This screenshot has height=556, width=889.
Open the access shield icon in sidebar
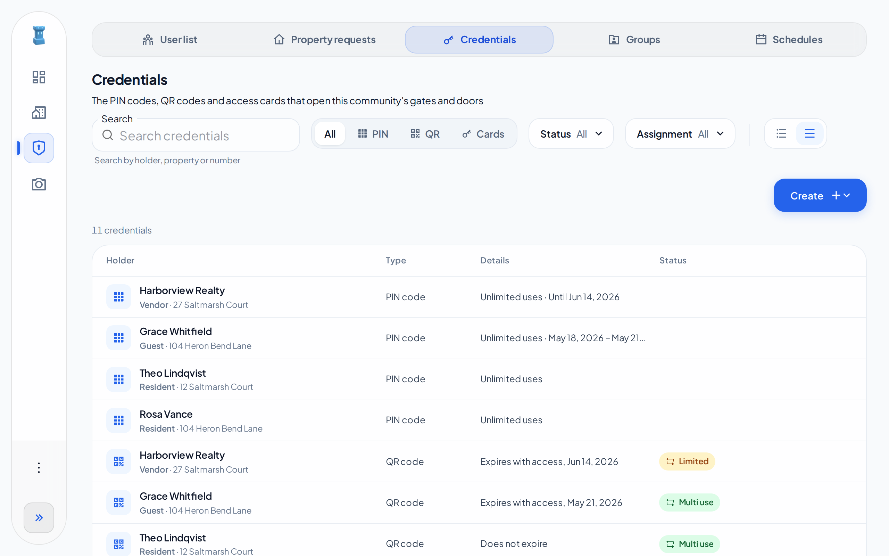[x=39, y=148]
